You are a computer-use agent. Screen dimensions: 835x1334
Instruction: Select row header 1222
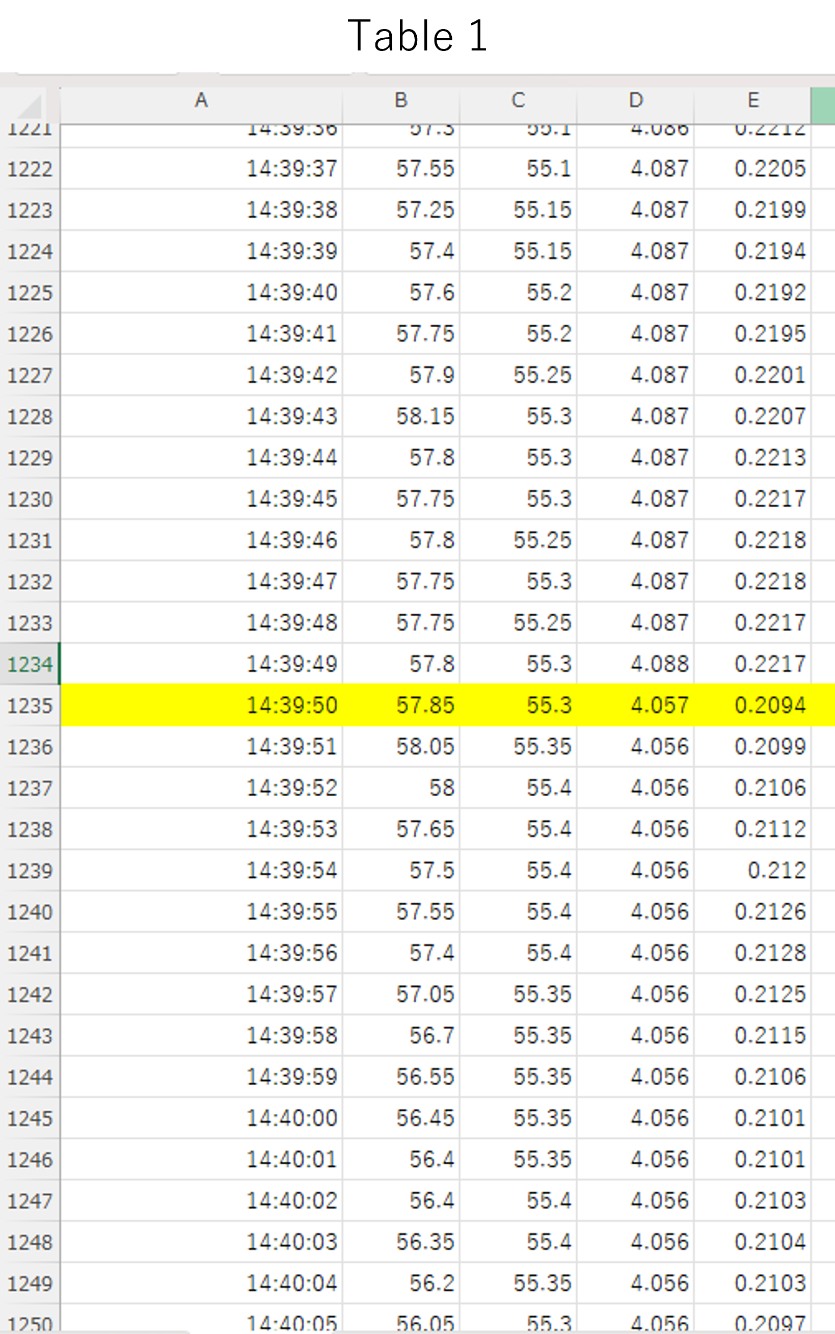pos(30,169)
